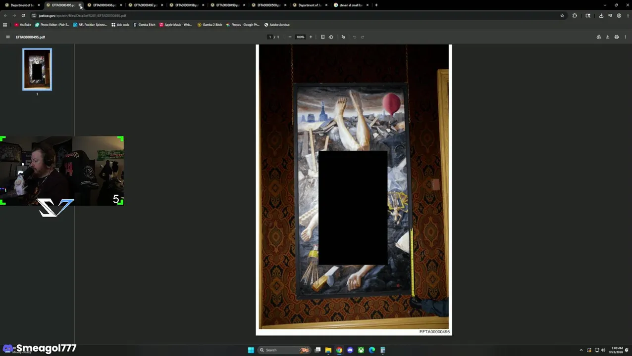This screenshot has height=356, width=632.
Task: Show hidden system tray icons
Action: (x=581, y=350)
